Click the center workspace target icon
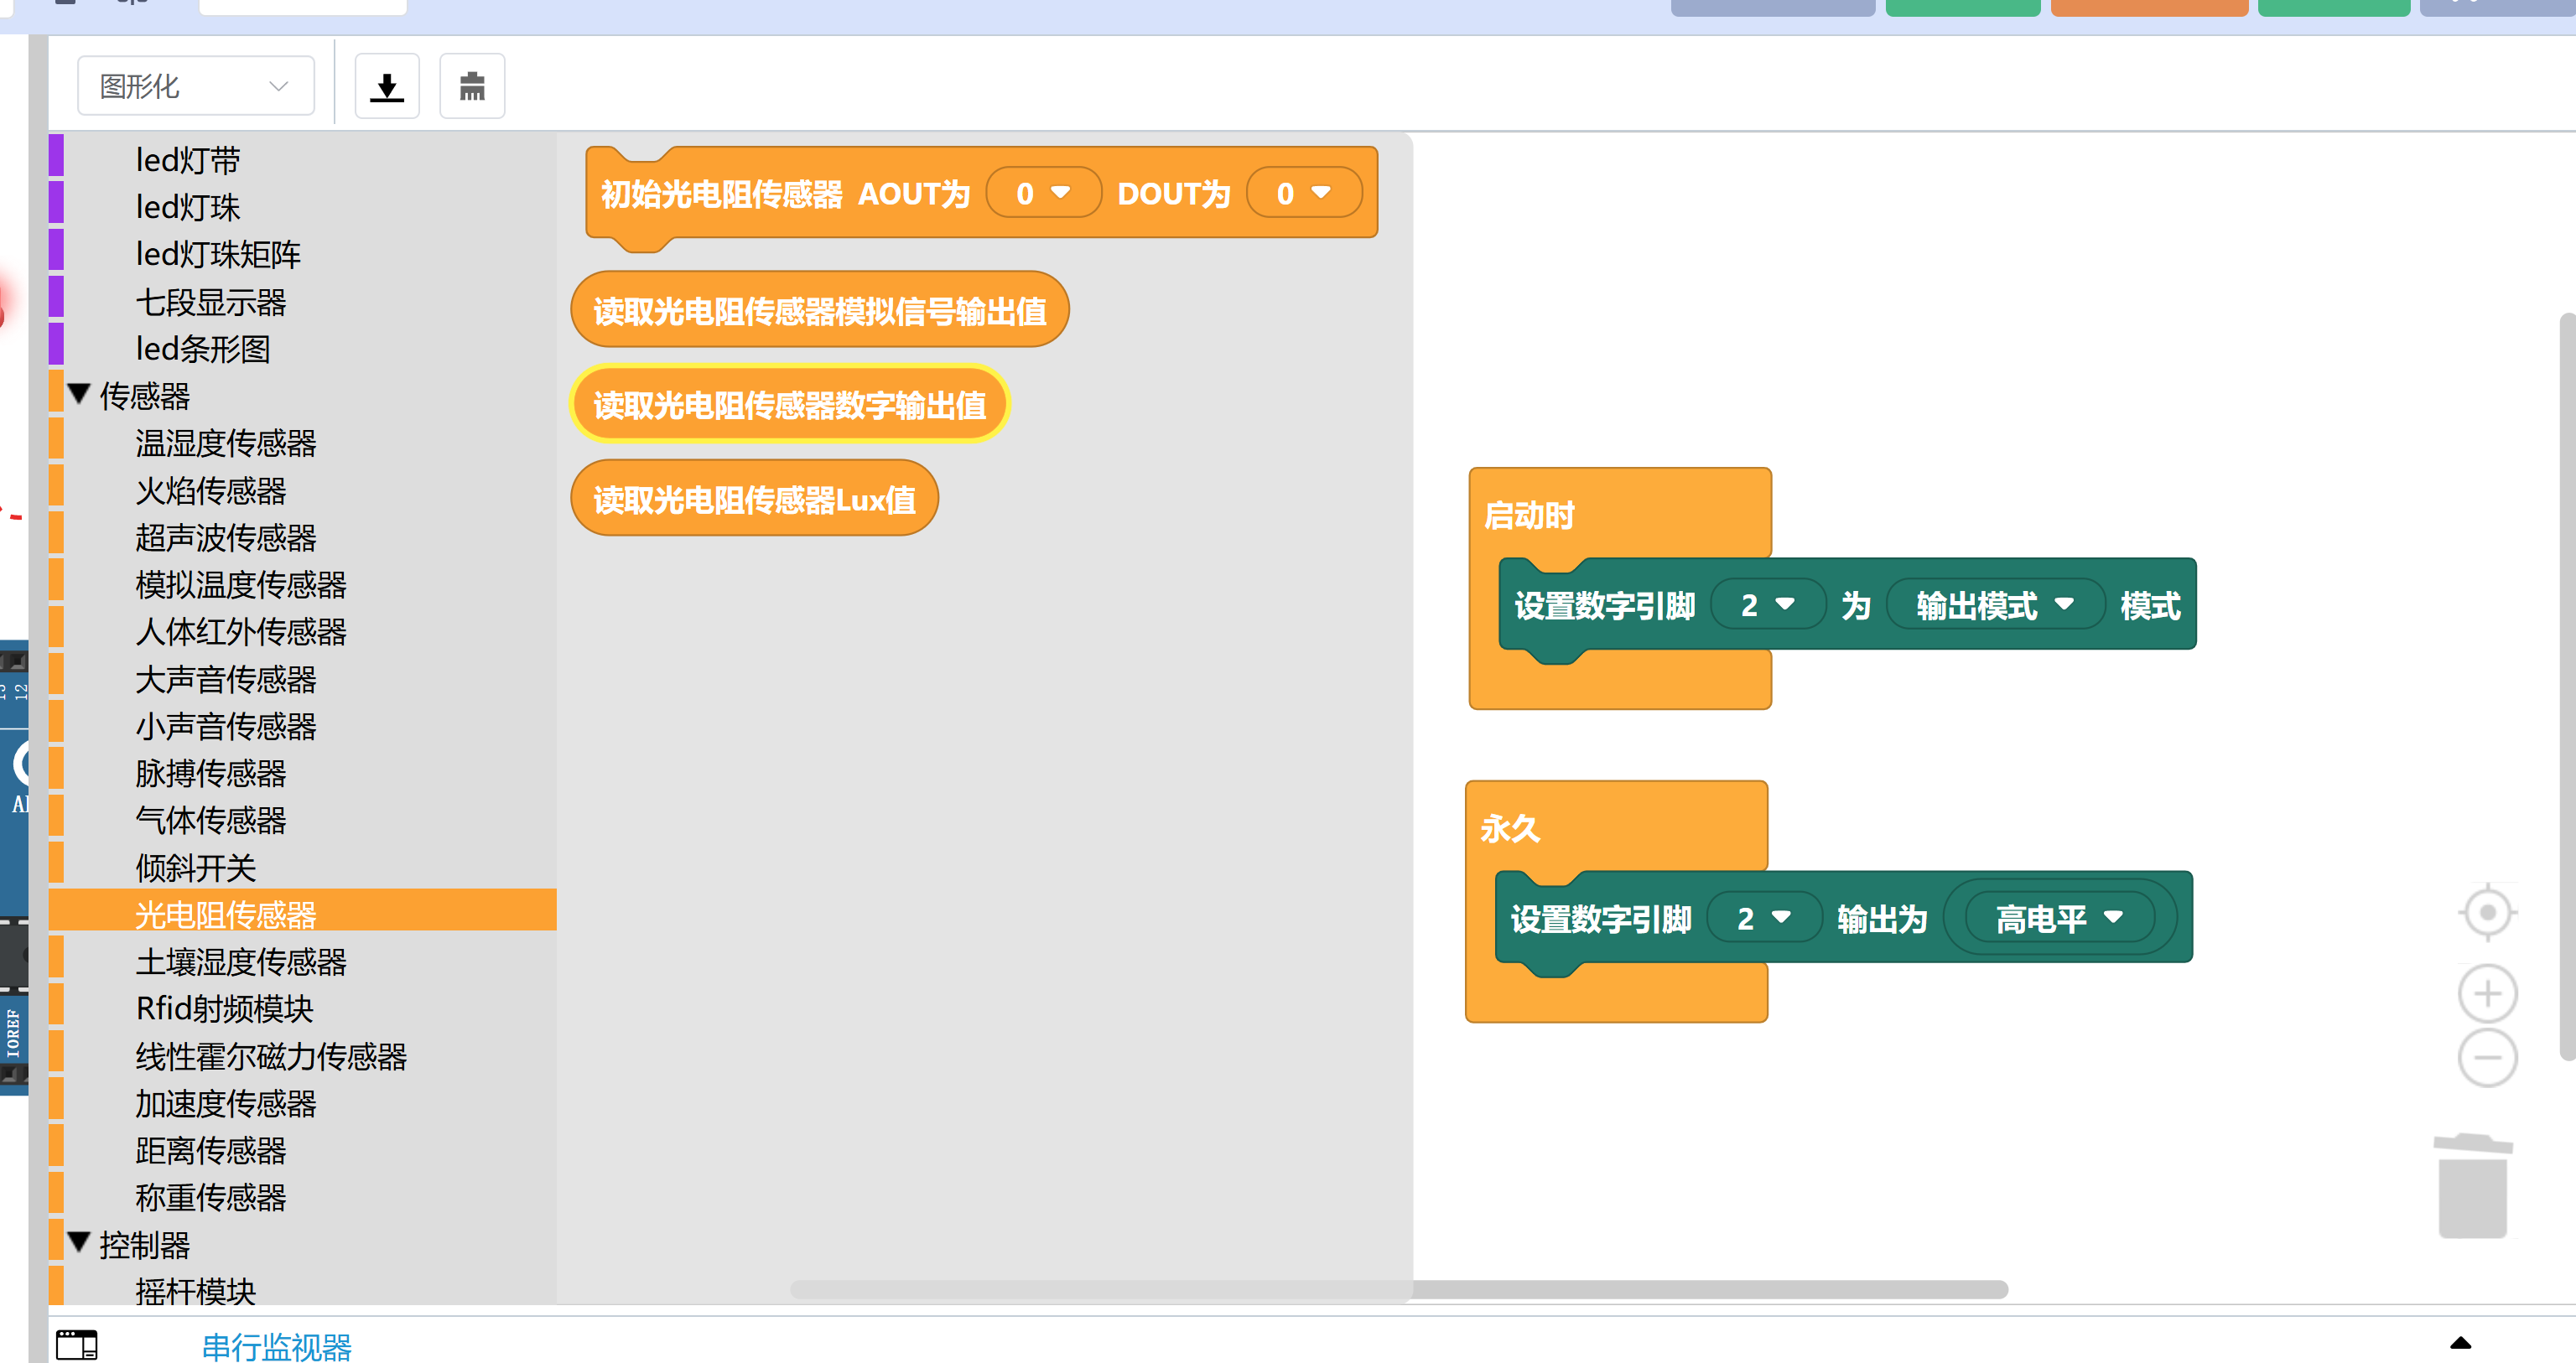2576x1363 pixels. (2487, 912)
